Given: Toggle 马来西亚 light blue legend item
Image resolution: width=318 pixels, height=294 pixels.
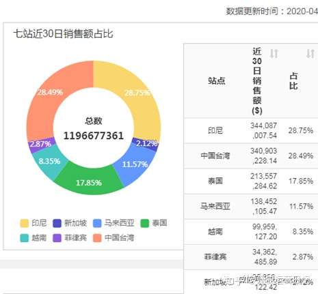Looking at the screenshot, I should pos(114,223).
